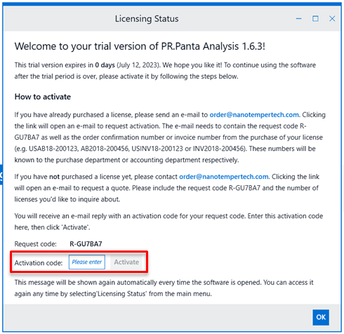Click the quoted 'Licensing Status' text in the last paragraph
Image resolution: width=344 pixels, height=334 pixels.
pos(121,294)
